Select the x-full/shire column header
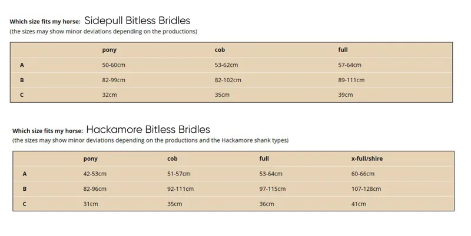 pyautogui.click(x=367, y=159)
